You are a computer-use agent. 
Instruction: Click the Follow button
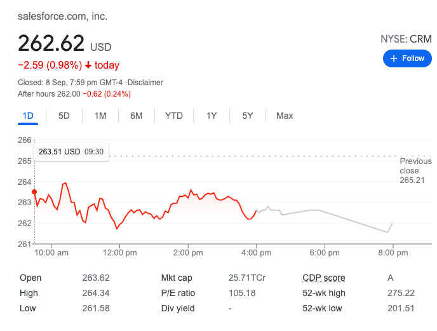coord(407,58)
